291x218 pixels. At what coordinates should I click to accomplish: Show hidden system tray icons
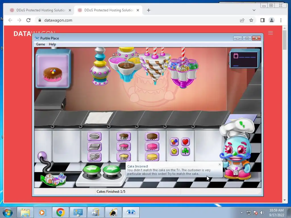pos(242,213)
